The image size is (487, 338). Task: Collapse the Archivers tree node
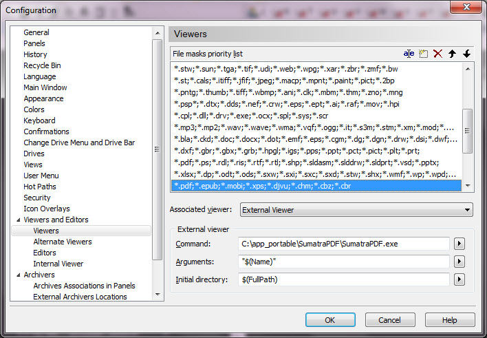17,275
